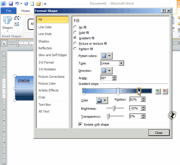Uncheck Rotate with shape checkbox
Viewport: 180px width, 165px height.
click(x=80, y=125)
